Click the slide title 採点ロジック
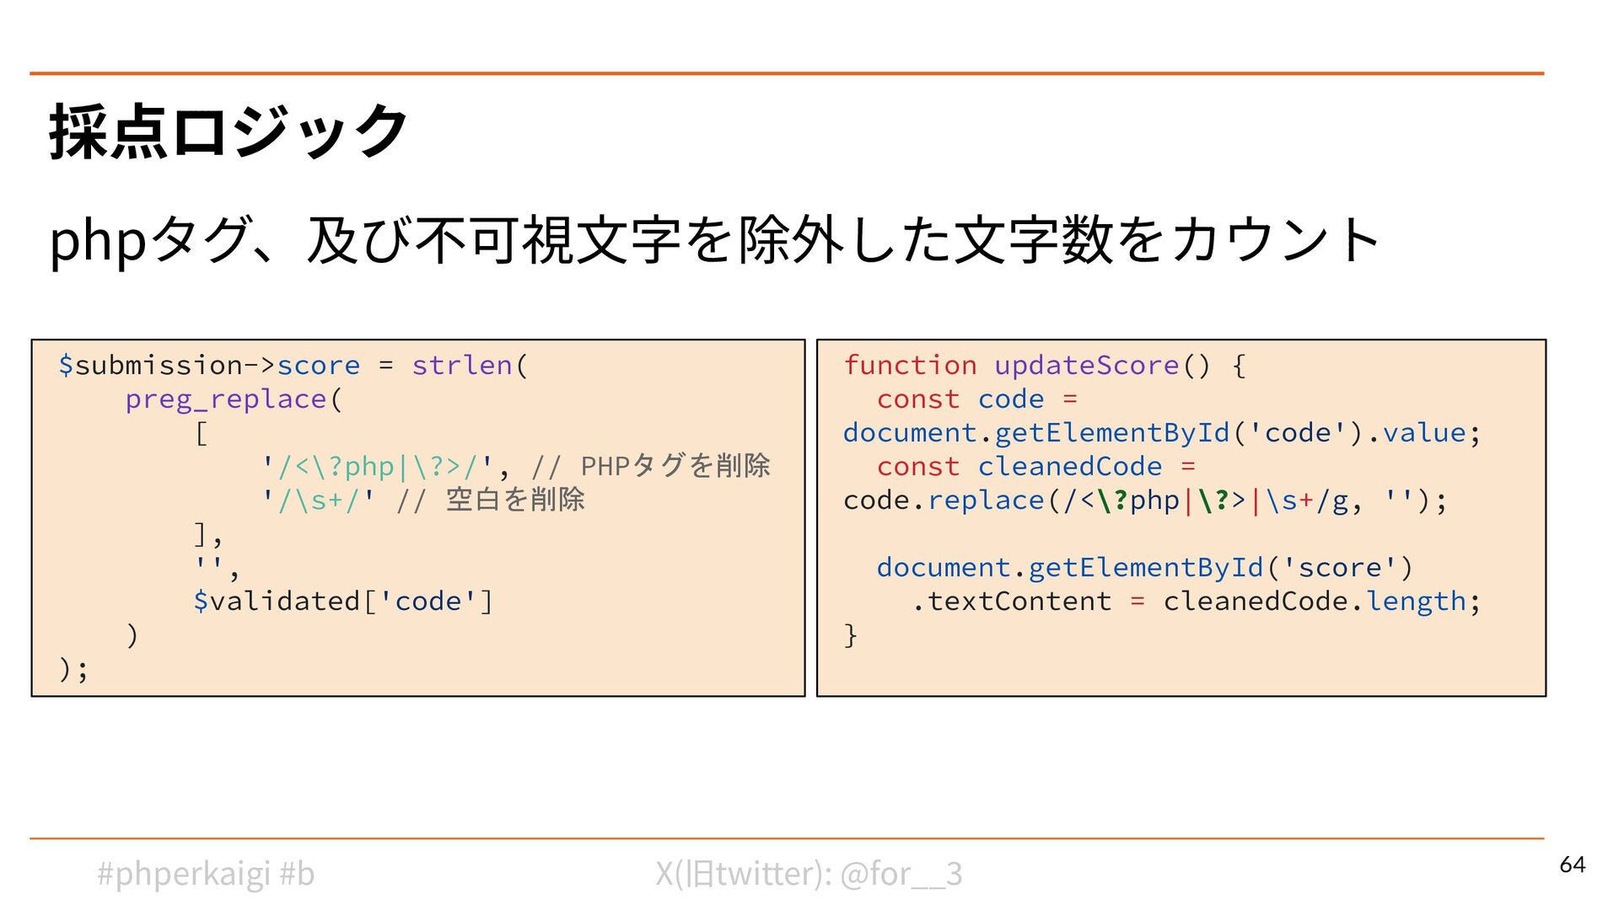 click(x=228, y=131)
